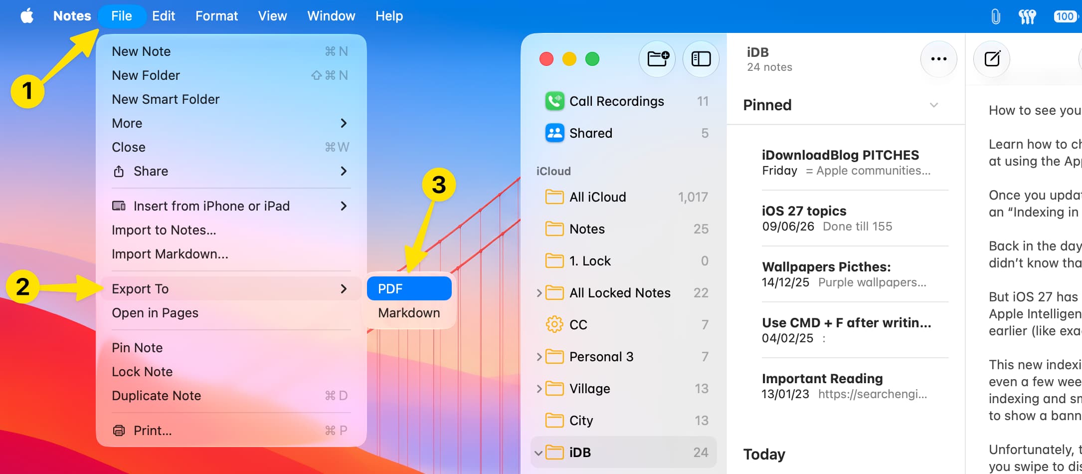
Task: Choose New Note from File menu
Action: [x=231, y=51]
